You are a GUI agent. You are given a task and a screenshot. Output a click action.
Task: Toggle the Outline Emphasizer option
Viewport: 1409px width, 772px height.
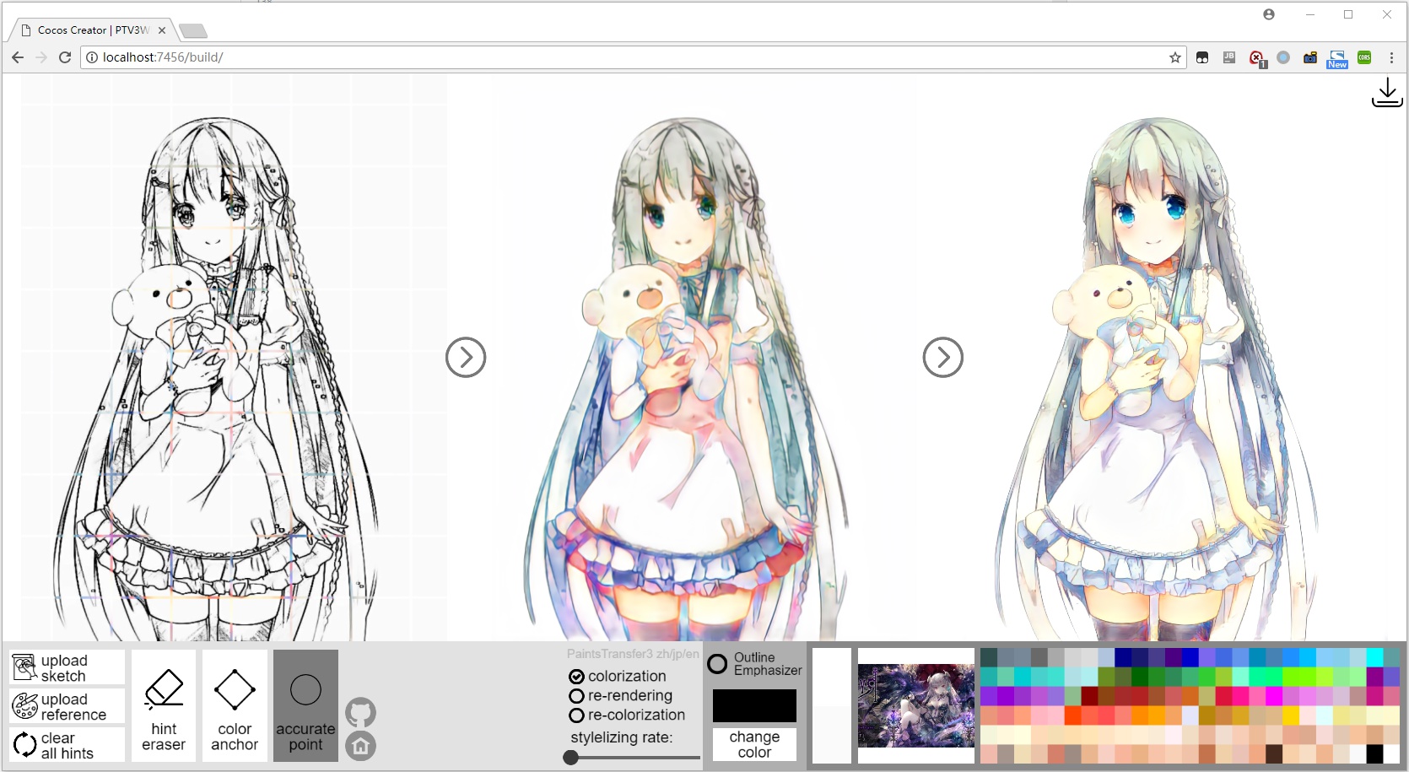pyautogui.click(x=717, y=664)
